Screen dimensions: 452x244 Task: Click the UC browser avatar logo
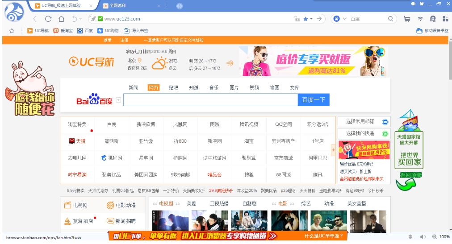click(14, 12)
